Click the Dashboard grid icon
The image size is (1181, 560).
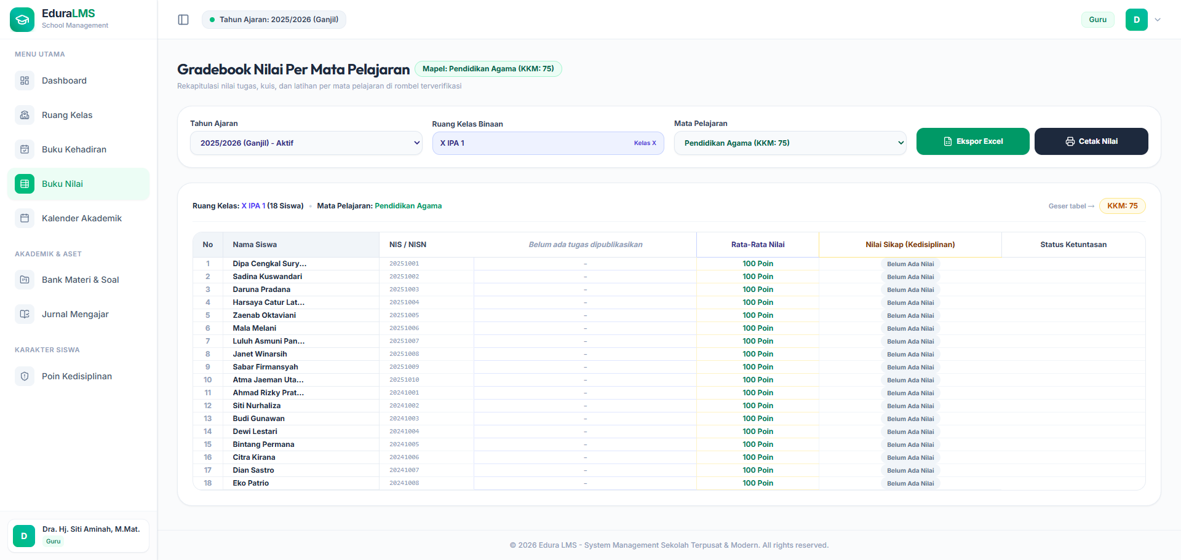[25, 81]
